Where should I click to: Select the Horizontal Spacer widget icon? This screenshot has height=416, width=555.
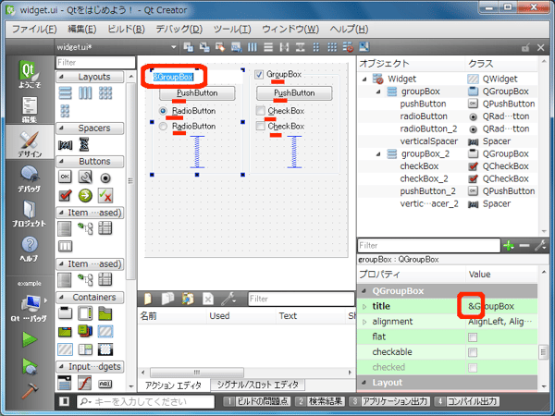66,145
